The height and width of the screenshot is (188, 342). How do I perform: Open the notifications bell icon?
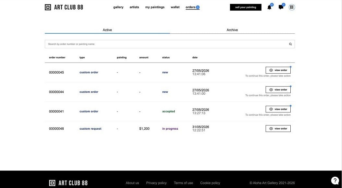(x=269, y=7)
